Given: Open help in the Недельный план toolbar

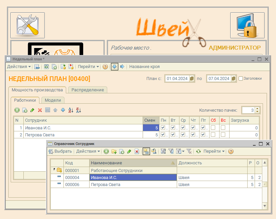Looking at the screenshot, I should (x=105, y=67).
